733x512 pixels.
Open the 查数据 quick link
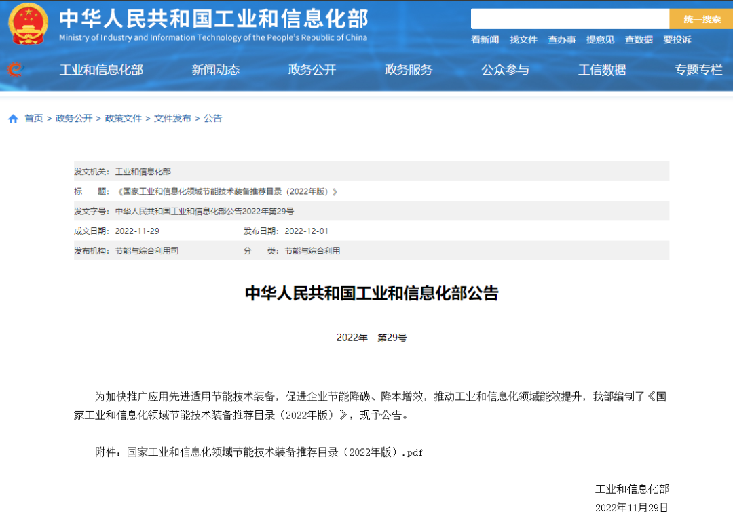pyautogui.click(x=639, y=40)
